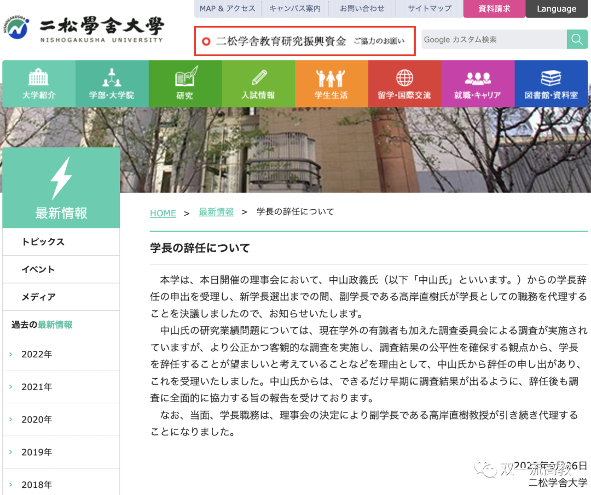Click the magnifying glass search button

point(577,39)
